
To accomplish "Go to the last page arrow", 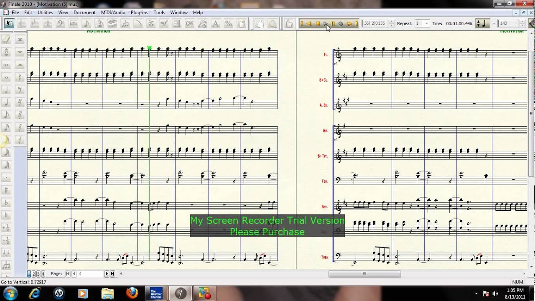I will click(112, 274).
